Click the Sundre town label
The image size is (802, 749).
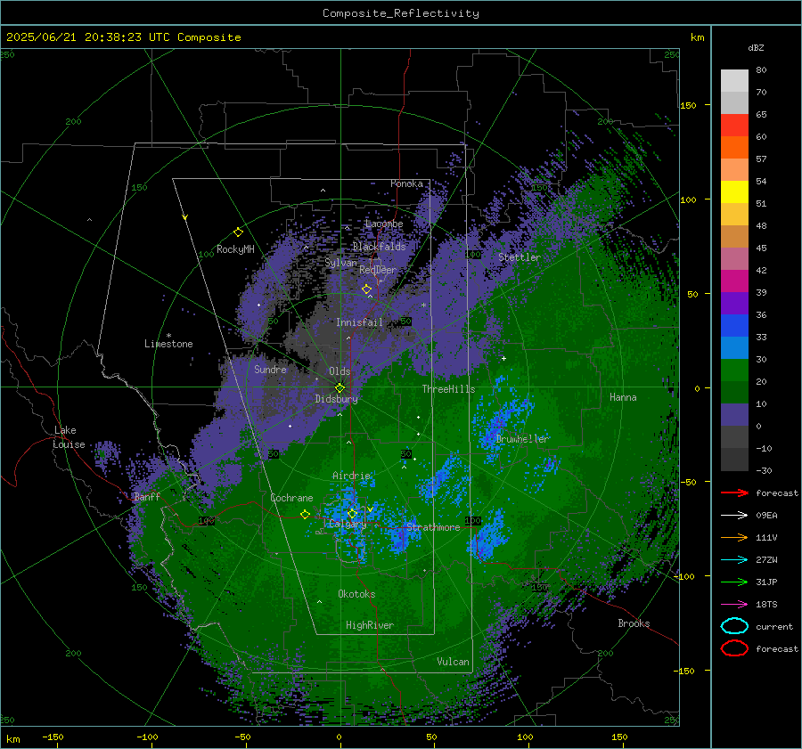pos(271,370)
